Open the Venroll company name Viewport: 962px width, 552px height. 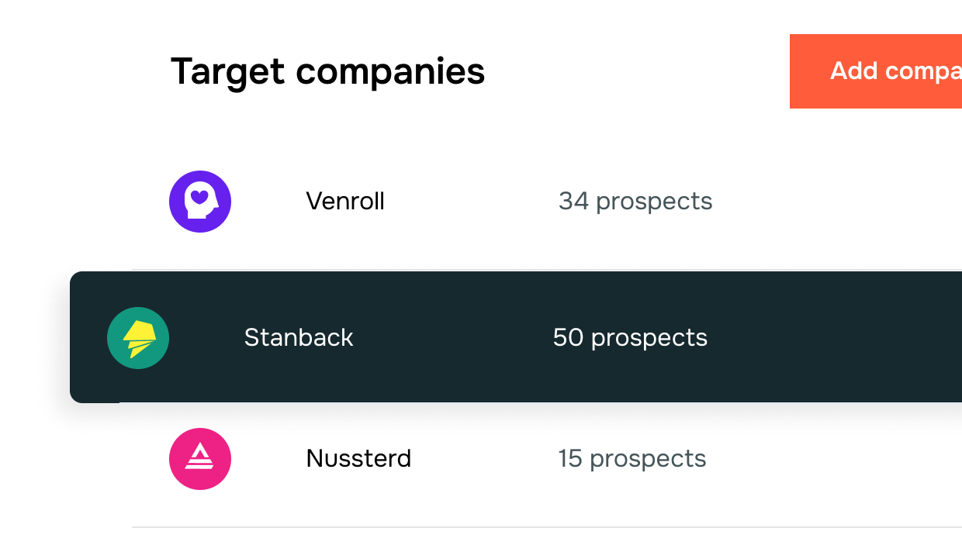coord(345,202)
